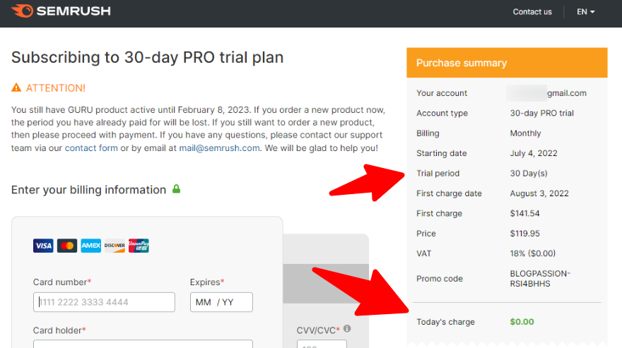
Task: Click the CVV/CVC info icon
Action: (x=347, y=328)
